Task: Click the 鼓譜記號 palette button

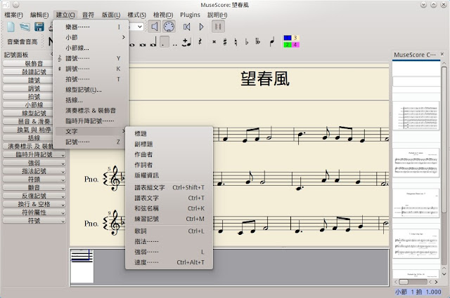Action: (x=28, y=72)
